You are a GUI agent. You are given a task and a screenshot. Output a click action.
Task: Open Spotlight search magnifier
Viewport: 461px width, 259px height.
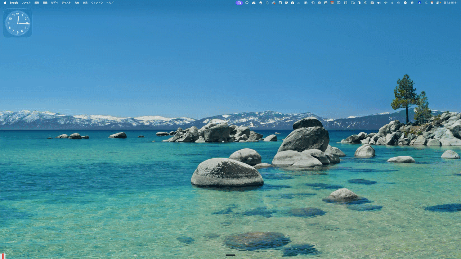[426, 3]
